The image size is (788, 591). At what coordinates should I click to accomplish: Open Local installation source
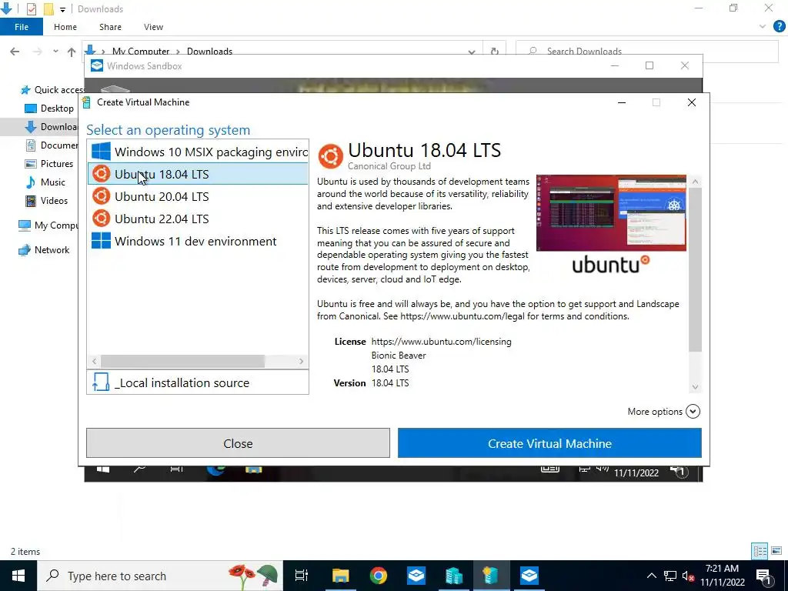[198, 383]
